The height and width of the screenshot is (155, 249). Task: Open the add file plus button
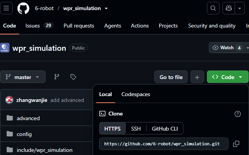click(x=197, y=77)
